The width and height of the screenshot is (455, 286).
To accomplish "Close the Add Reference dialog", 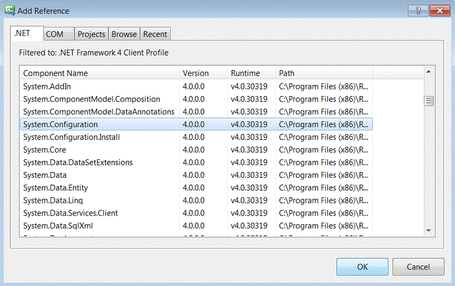I will tap(439, 11).
